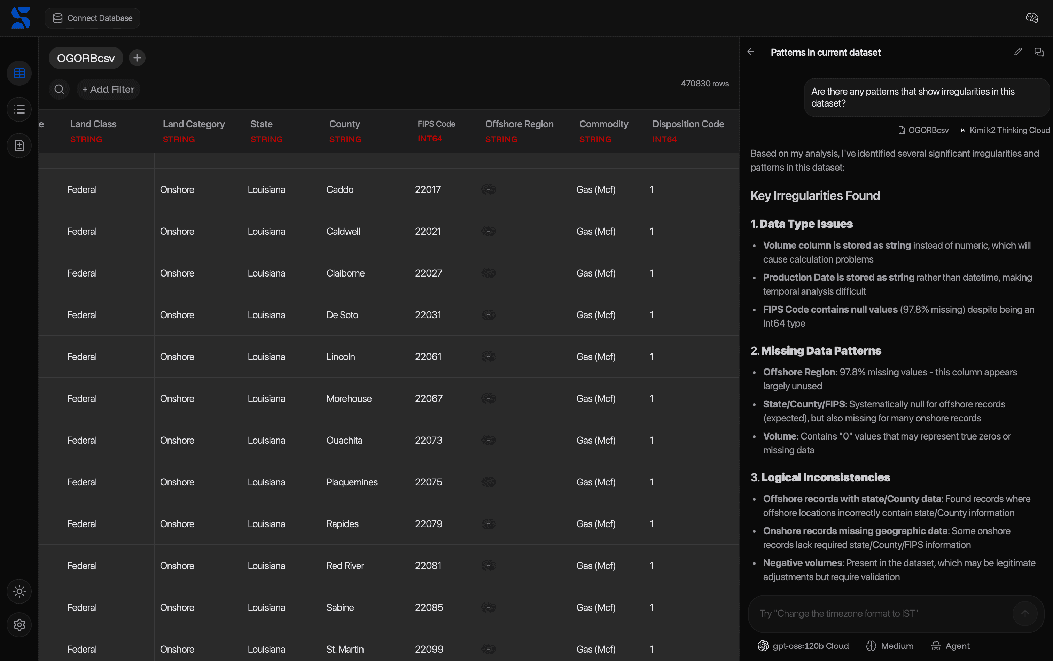Change the Medium reasoning level
This screenshot has height=661, width=1053.
click(x=890, y=646)
